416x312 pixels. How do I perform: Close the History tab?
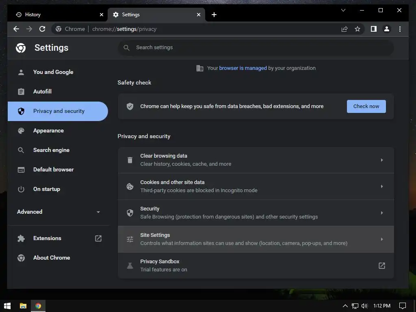click(x=101, y=15)
